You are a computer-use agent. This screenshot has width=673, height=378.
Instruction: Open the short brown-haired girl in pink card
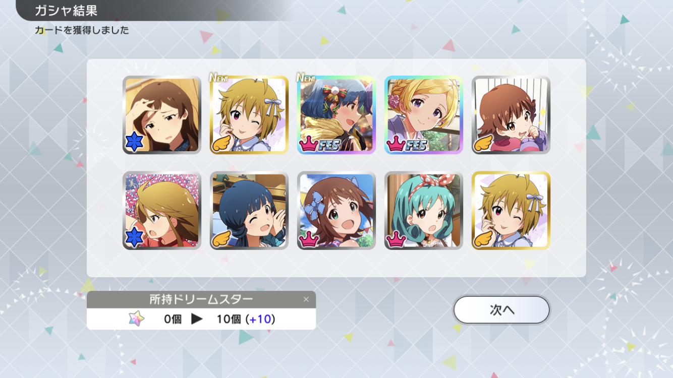511,115
